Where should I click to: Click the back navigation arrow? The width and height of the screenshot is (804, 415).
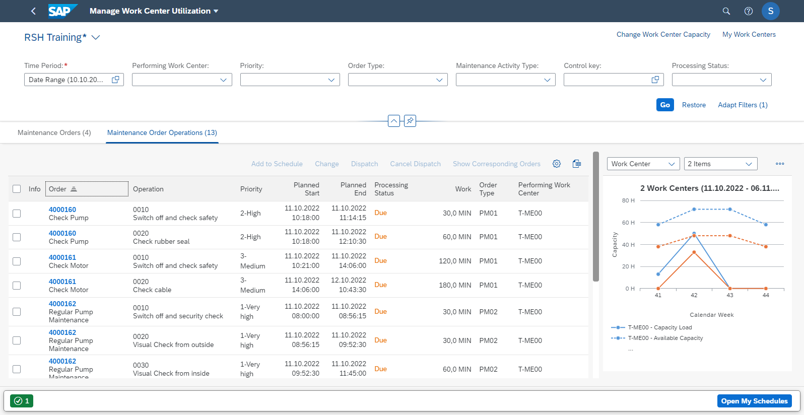(33, 11)
